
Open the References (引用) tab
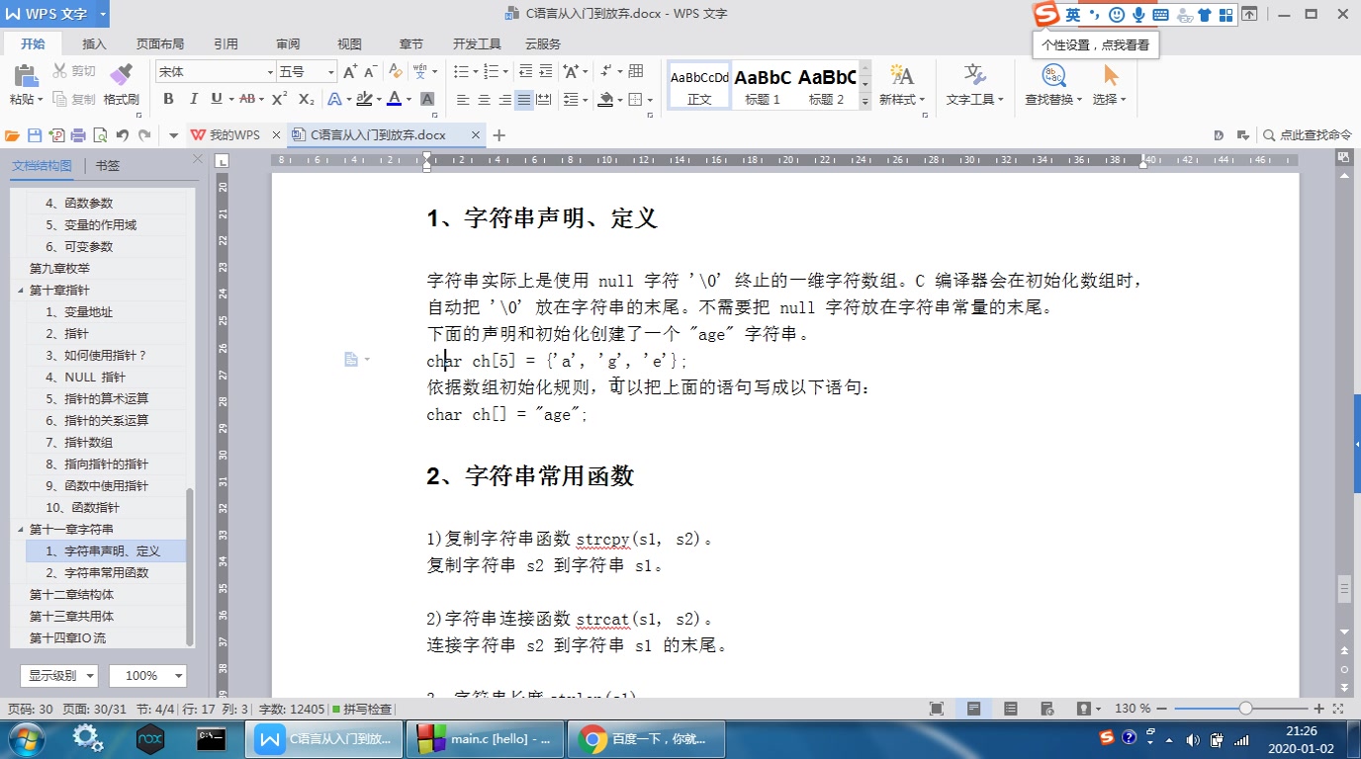(x=226, y=44)
